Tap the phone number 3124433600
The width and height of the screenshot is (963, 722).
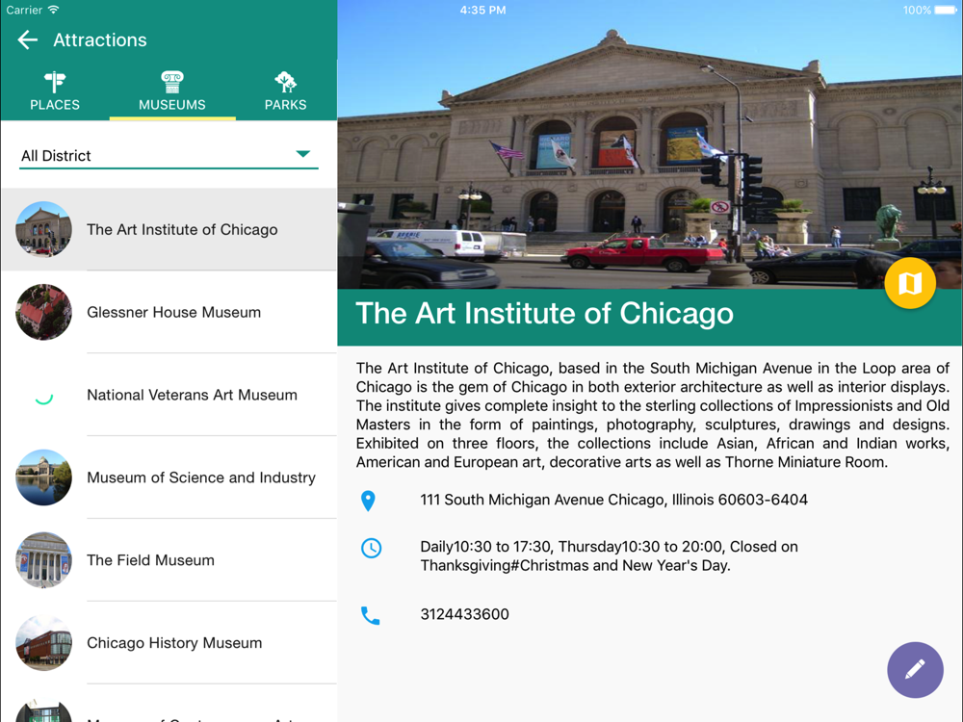464,614
